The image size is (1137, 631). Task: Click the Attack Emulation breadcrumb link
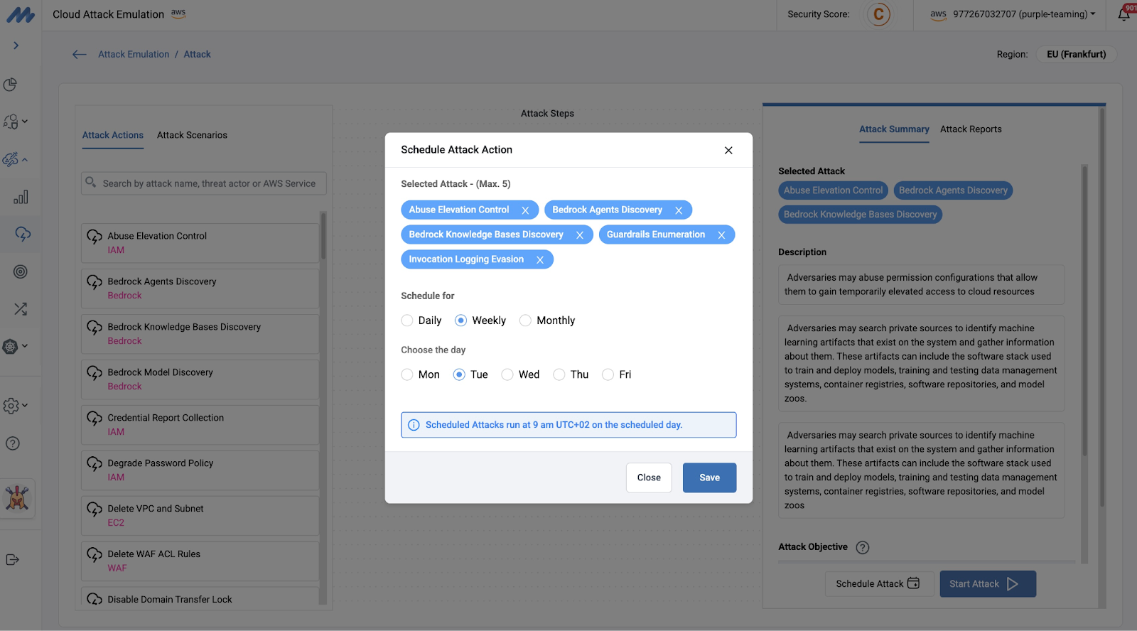click(x=134, y=55)
